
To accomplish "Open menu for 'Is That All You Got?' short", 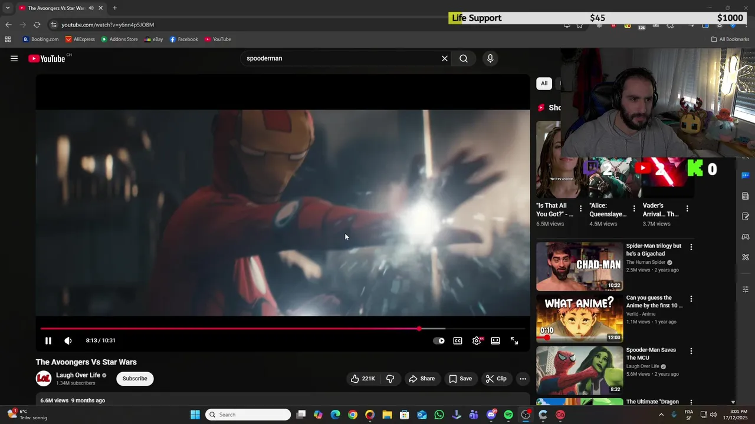I will 581,208.
